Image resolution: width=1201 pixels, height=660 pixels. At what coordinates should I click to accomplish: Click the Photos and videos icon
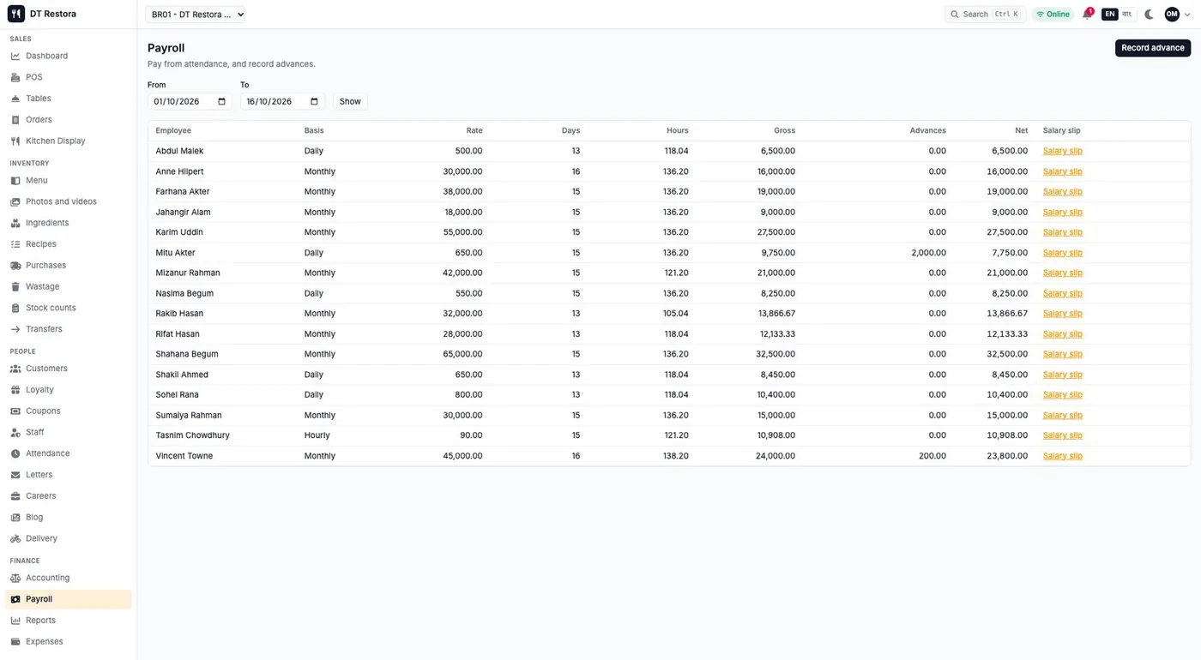pos(15,201)
